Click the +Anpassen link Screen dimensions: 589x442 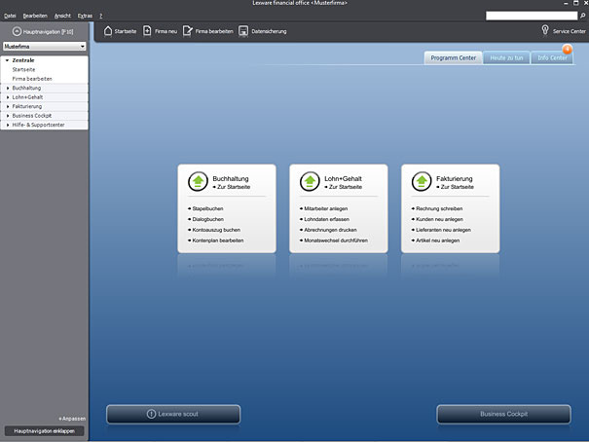click(72, 419)
